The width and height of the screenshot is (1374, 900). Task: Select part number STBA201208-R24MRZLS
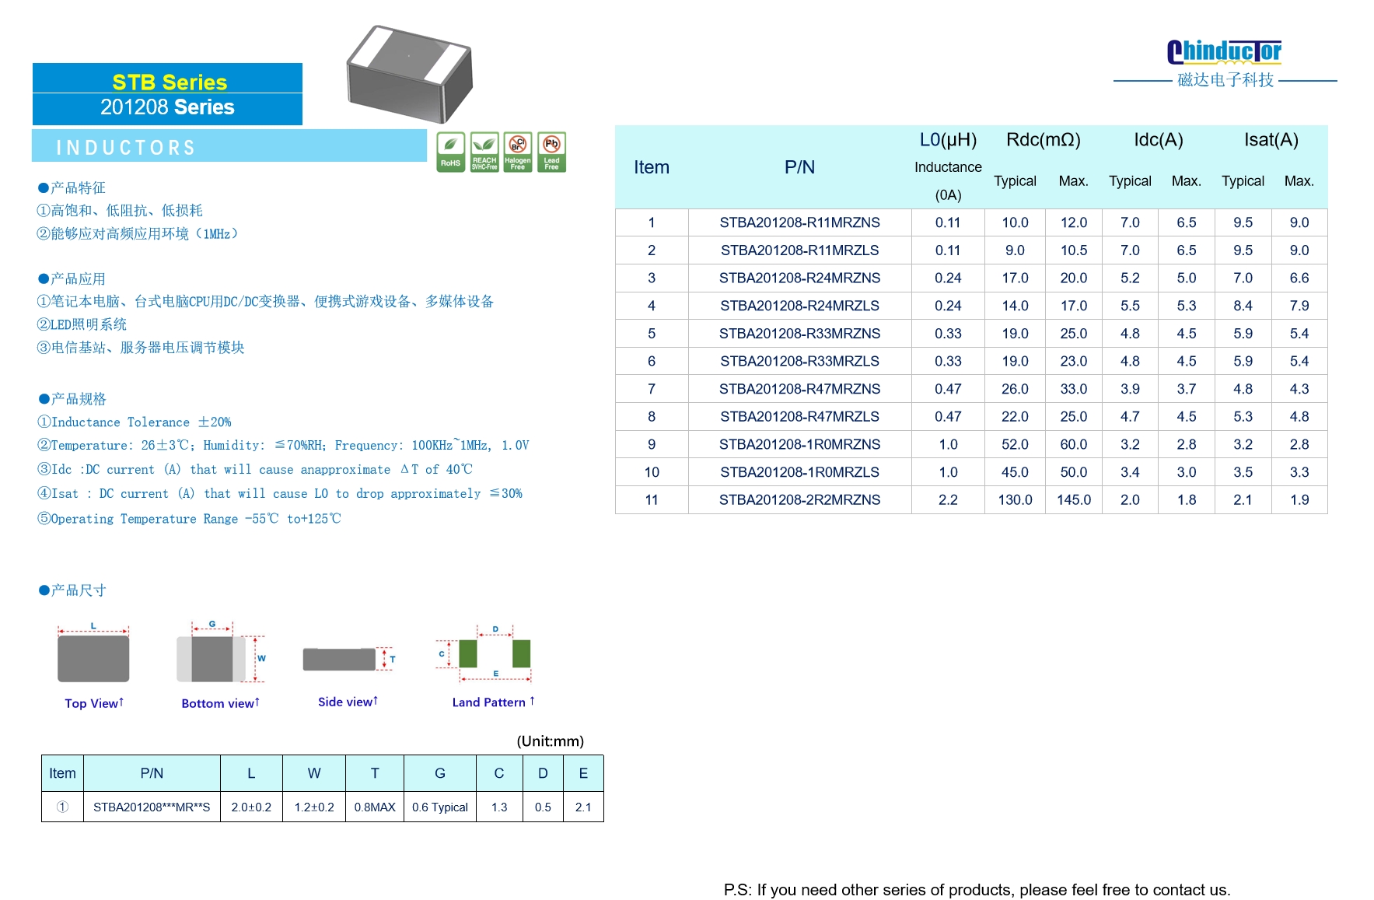[x=799, y=306]
